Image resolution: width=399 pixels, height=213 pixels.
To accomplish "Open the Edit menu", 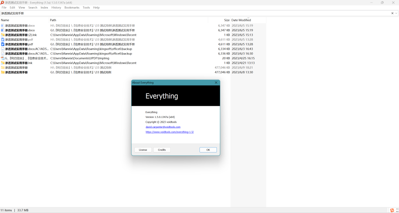I will click(x=13, y=8).
